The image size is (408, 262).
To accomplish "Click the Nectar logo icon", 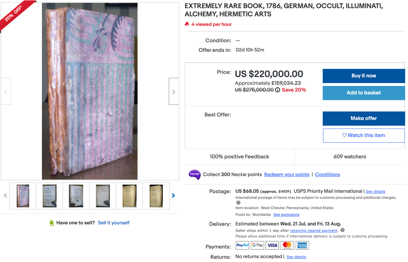I will (x=194, y=174).
